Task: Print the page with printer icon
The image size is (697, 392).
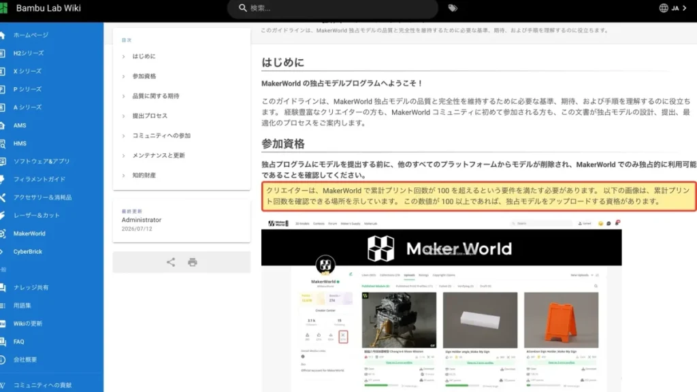Action: point(193,262)
